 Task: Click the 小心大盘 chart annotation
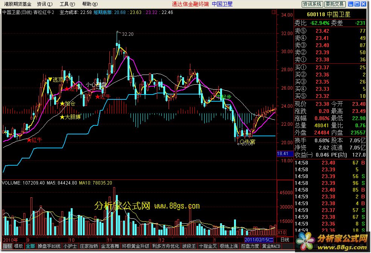click(96, 84)
